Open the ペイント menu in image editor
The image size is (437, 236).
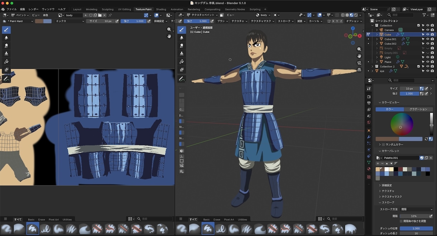click(x=20, y=15)
